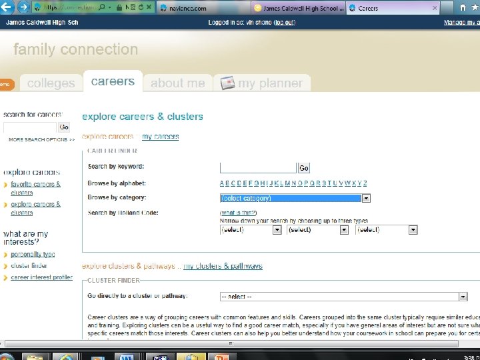Click the green padlock security icon
The image size is (480, 360).
coord(119,7)
